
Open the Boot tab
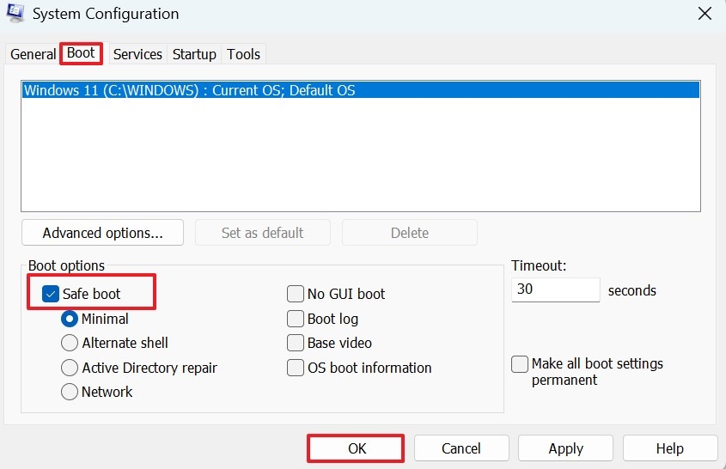coord(81,53)
